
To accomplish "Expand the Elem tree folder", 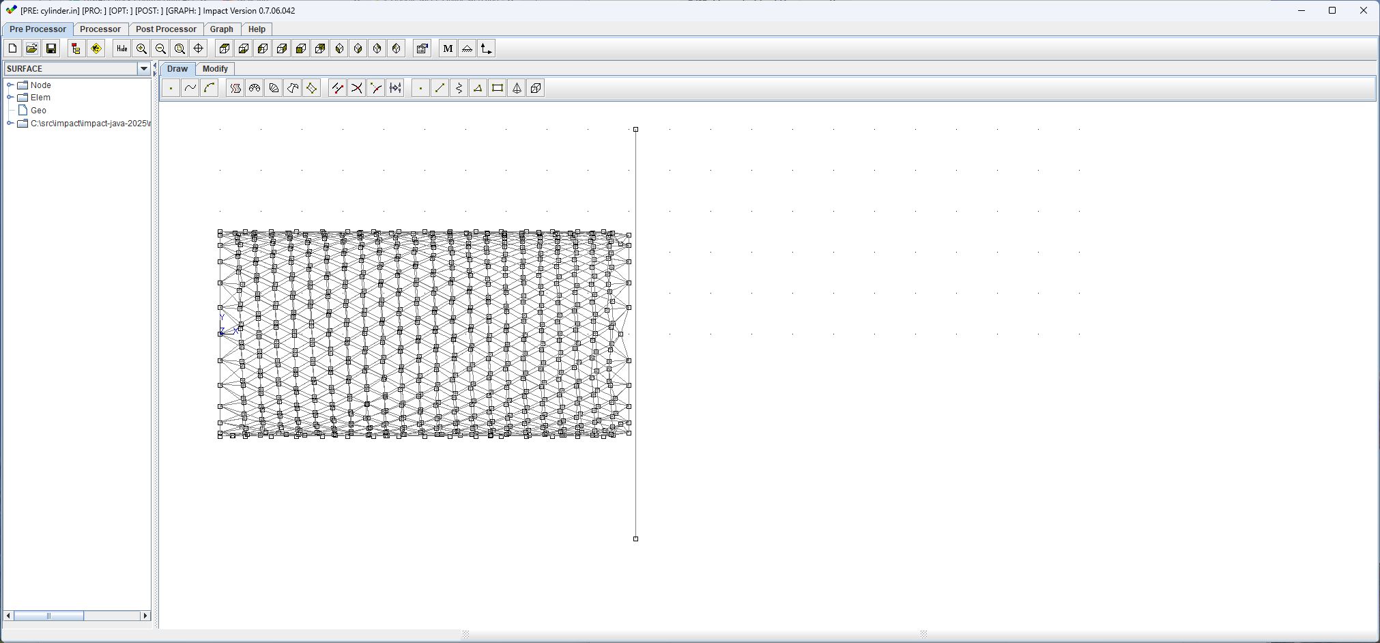I will coord(10,98).
